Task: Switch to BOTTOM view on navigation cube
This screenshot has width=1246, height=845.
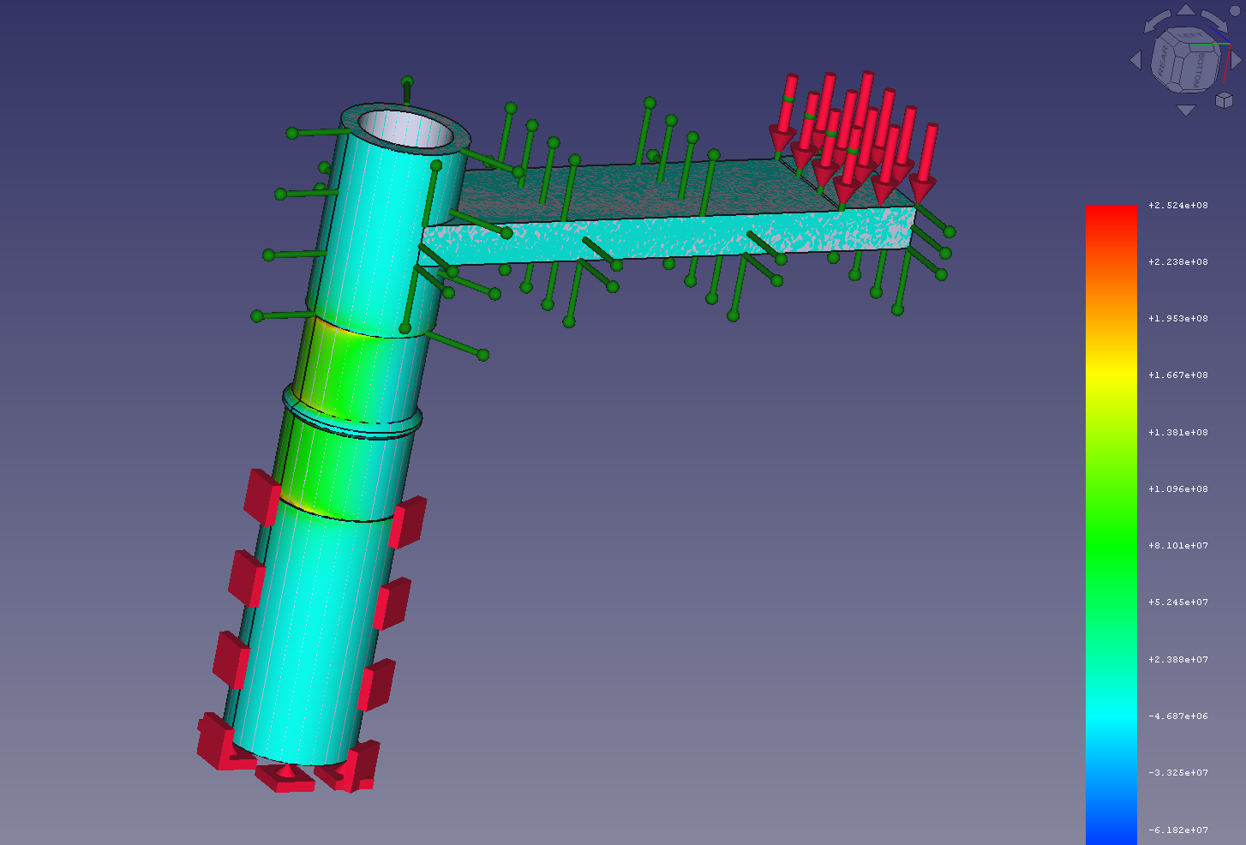Action: point(1200,70)
